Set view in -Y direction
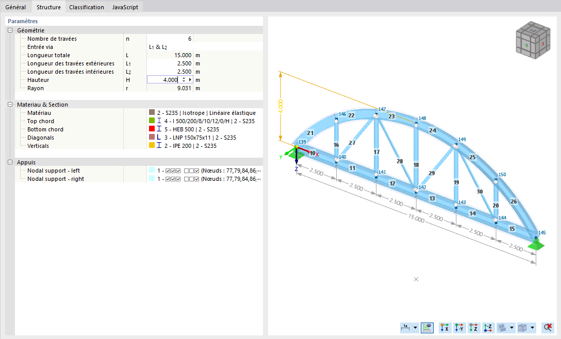Screen dimensions: 561x339 (459, 327)
